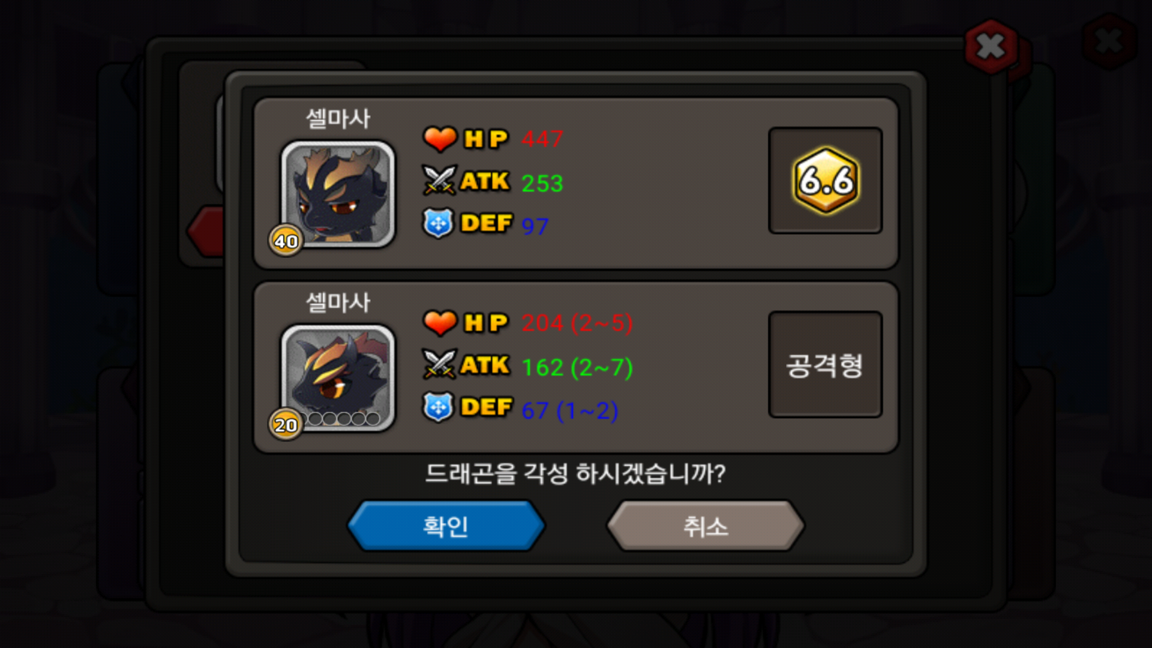1152x648 pixels.
Task: Click the ATK value 162 (2~7)
Action: (x=577, y=367)
